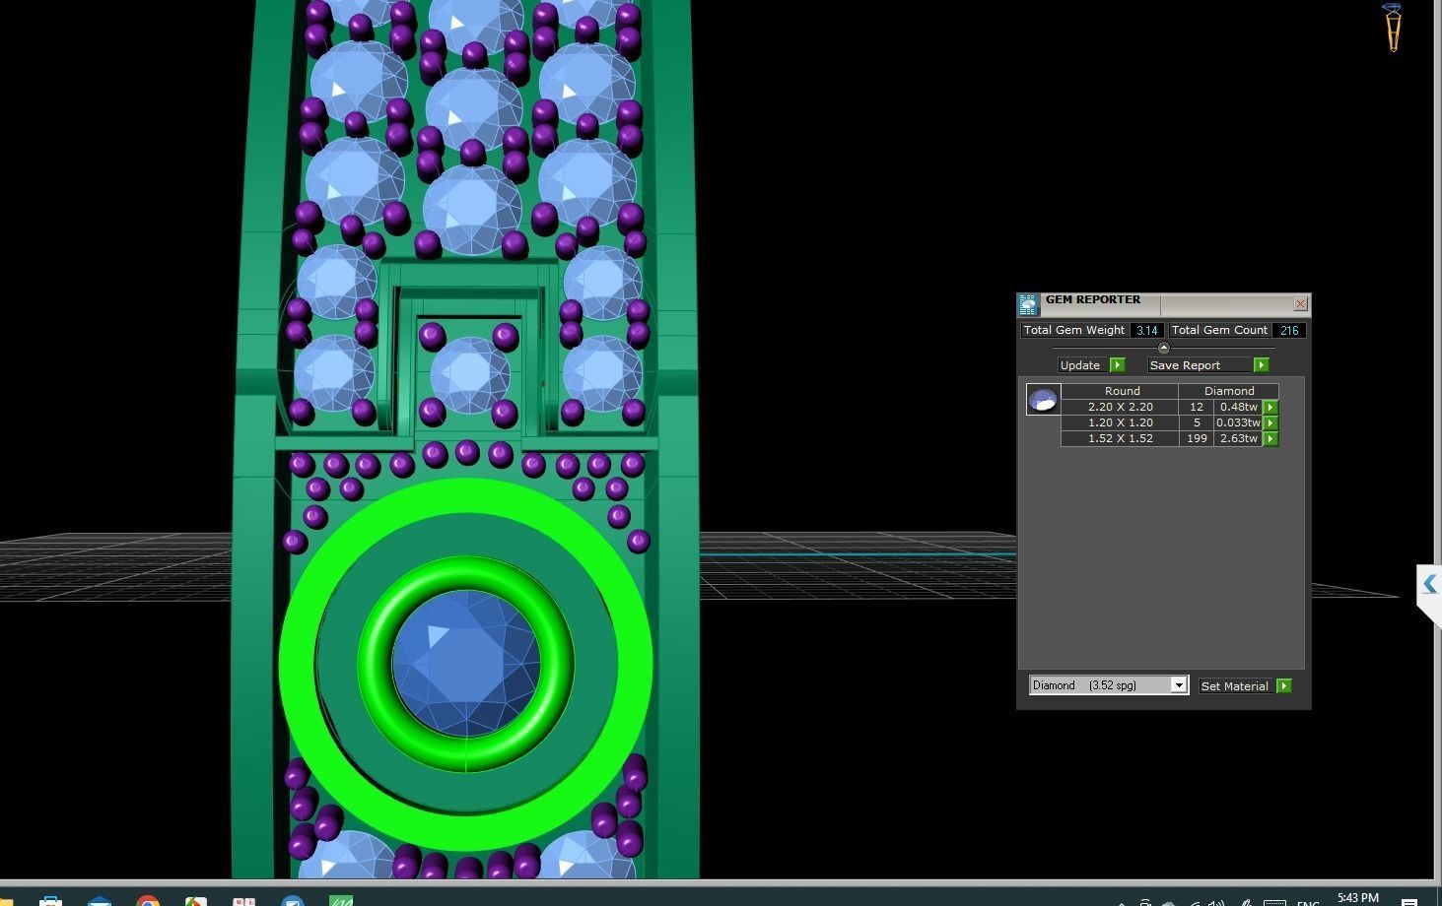1442x906 pixels.
Task: Click the Round column header
Action: click(x=1122, y=391)
